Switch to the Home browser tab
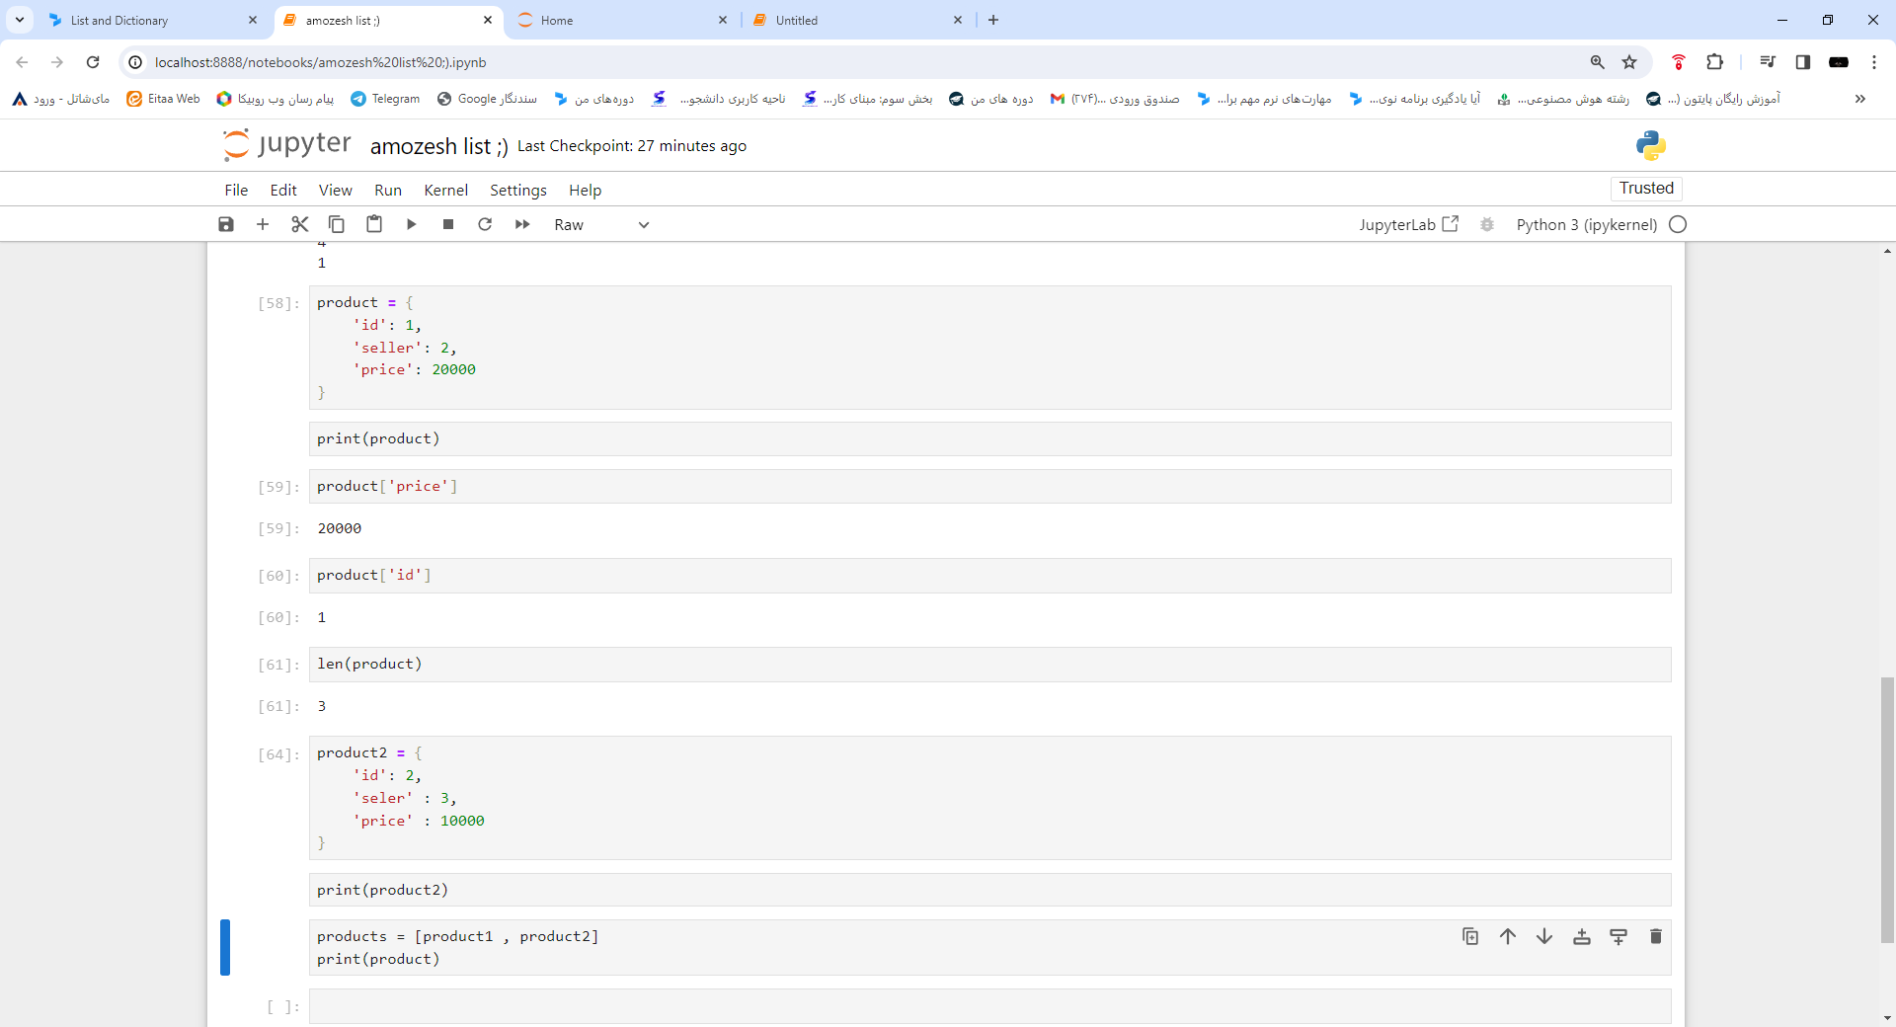This screenshot has height=1027, width=1896. (x=622, y=20)
